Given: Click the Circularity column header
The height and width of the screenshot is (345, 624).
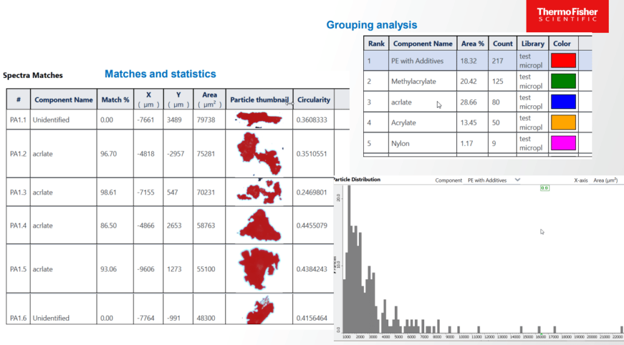Looking at the screenshot, I should click(314, 100).
